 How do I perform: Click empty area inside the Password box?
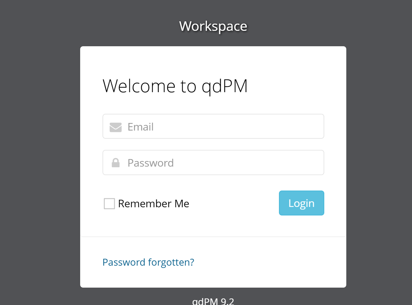[250, 162]
